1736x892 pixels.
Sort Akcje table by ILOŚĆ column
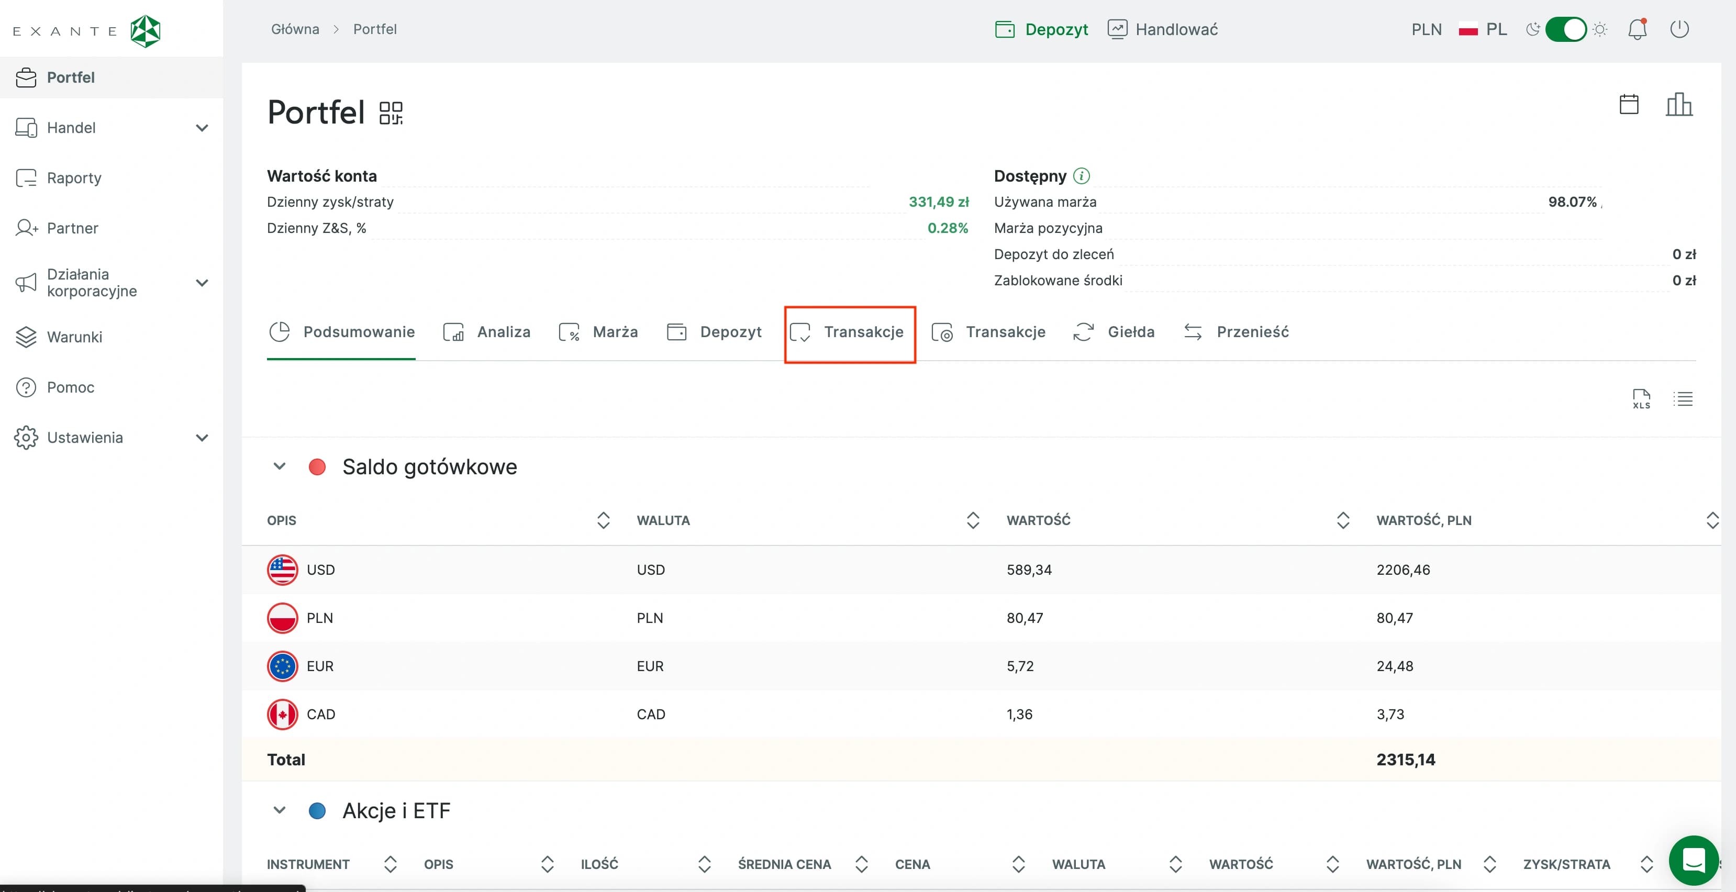pos(704,864)
